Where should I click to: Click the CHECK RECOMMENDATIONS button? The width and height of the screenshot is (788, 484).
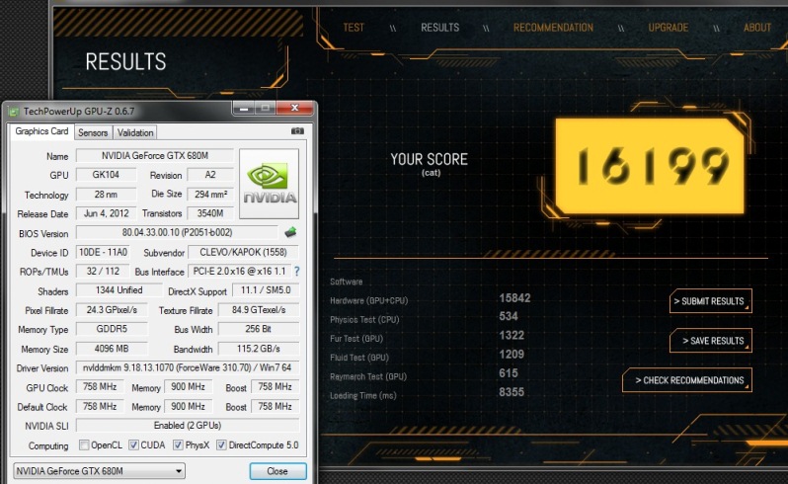tap(687, 380)
